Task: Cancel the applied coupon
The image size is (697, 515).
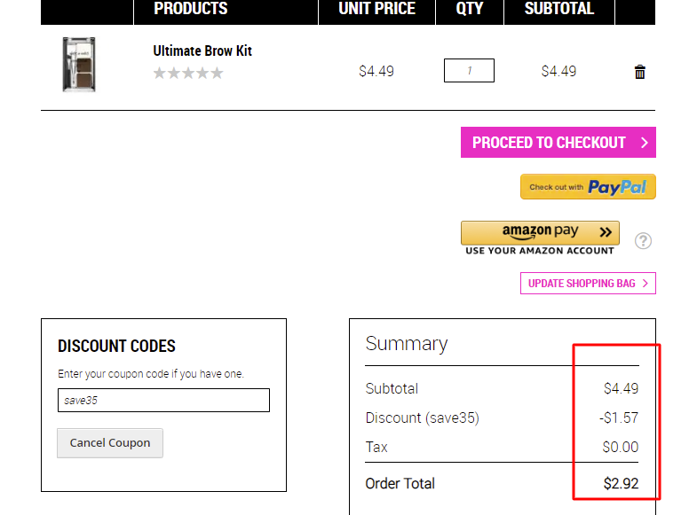Action: [110, 442]
